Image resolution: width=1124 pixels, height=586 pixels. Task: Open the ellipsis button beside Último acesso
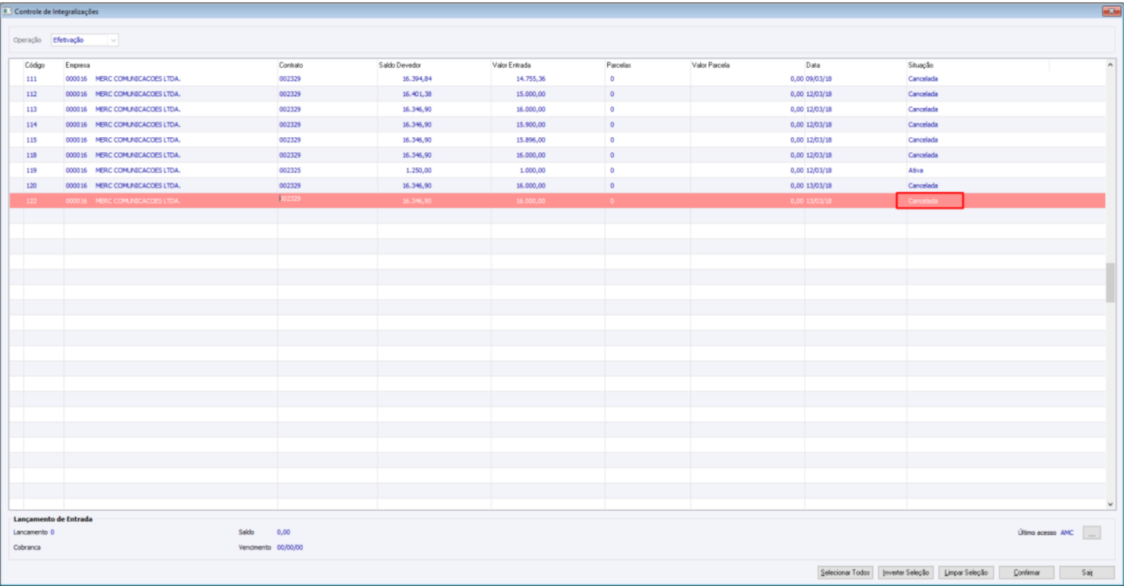tap(1092, 533)
